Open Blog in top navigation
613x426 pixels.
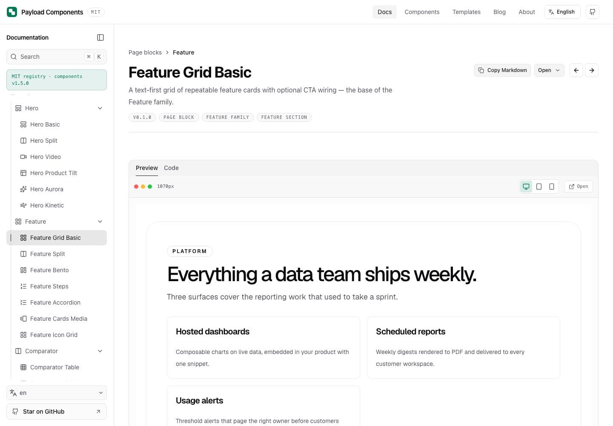pos(499,12)
